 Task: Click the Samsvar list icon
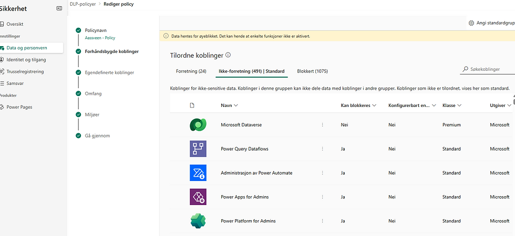(2, 83)
